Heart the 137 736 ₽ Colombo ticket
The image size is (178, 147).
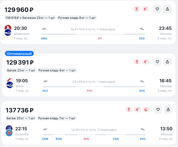tap(158, 110)
